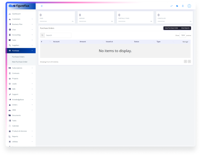This screenshot has width=201, height=156.
Task: Click the New Purchase Order button
Action: [x=171, y=28]
